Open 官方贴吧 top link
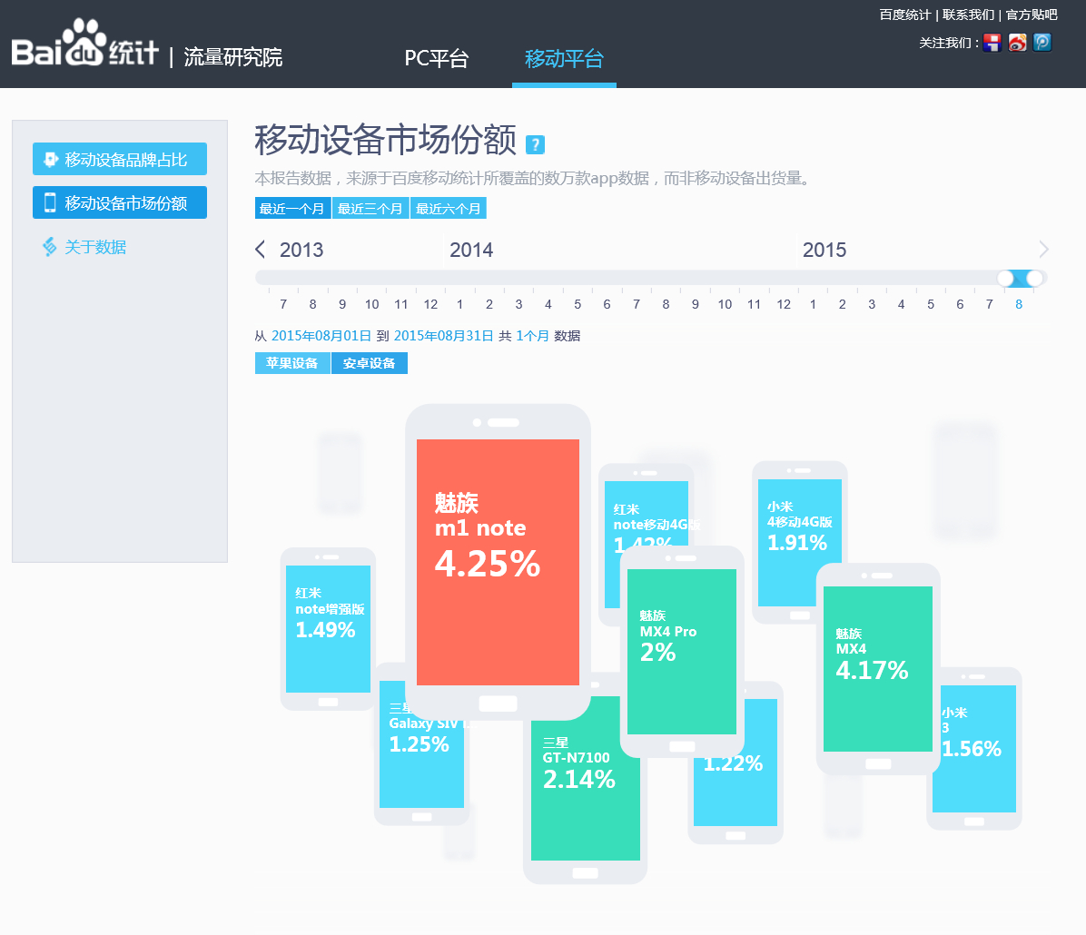Image resolution: width=1086 pixels, height=935 pixels. point(1032,15)
